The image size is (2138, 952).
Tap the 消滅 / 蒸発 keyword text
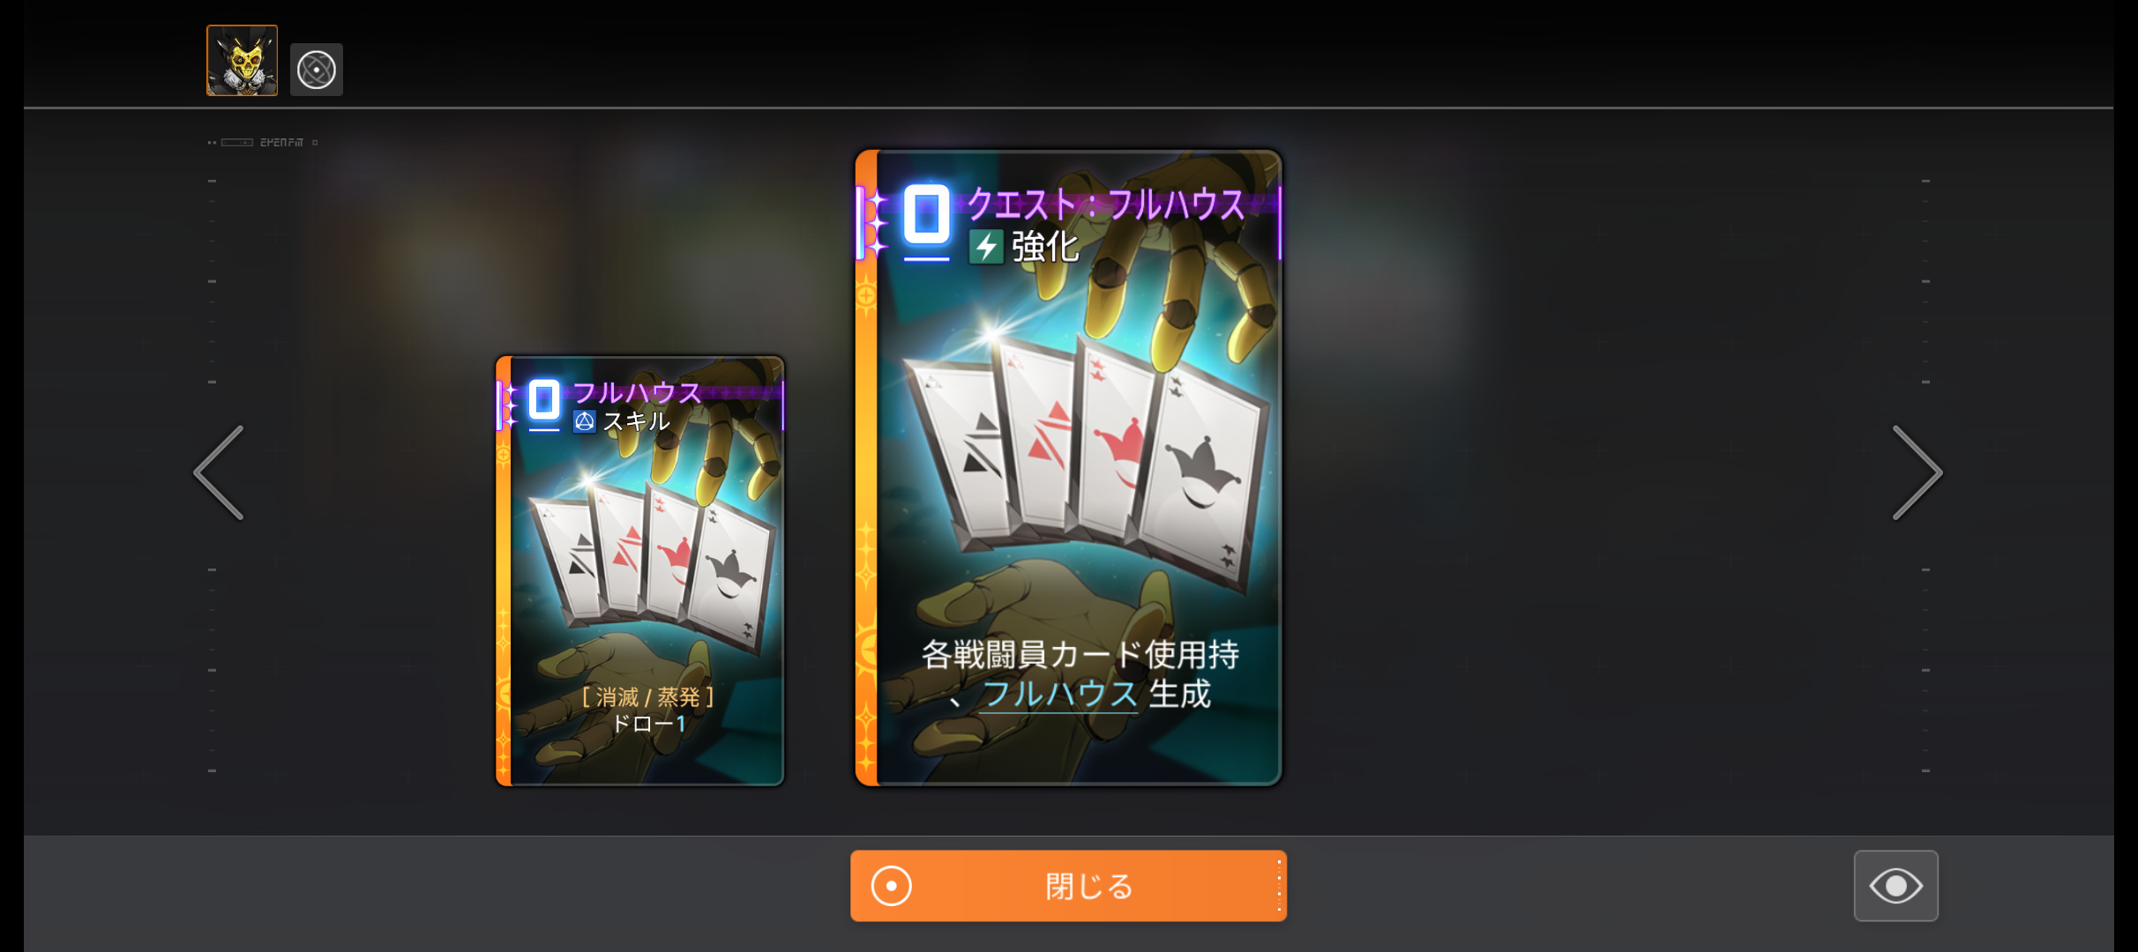648,697
